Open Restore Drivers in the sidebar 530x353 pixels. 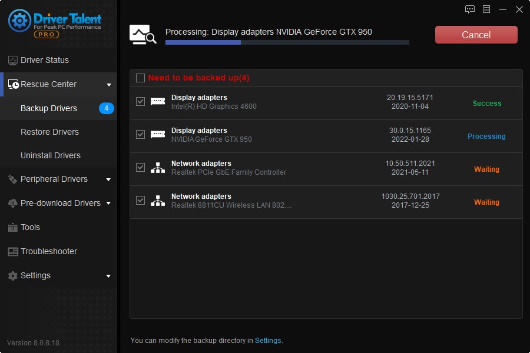(x=49, y=132)
